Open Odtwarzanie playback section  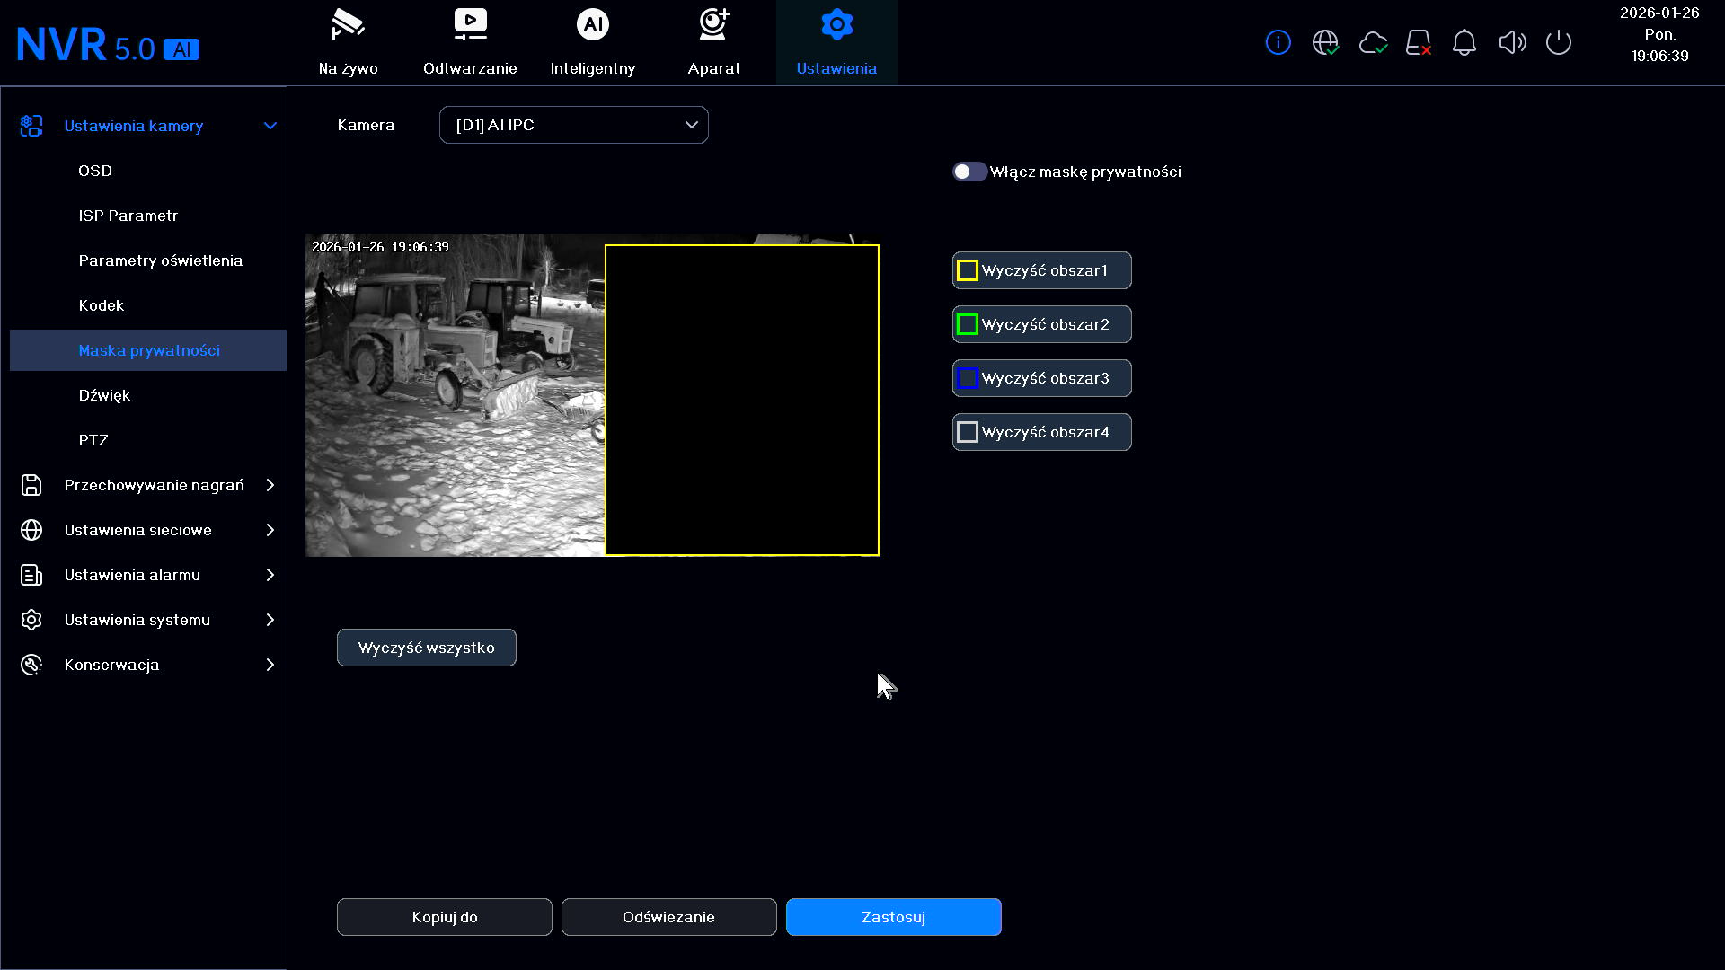point(470,42)
